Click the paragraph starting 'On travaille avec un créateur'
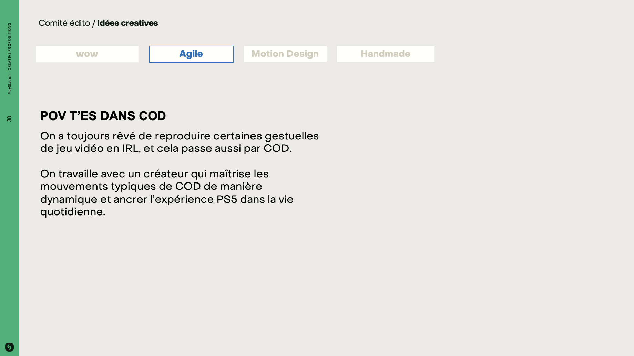The image size is (634, 356). pos(167,193)
